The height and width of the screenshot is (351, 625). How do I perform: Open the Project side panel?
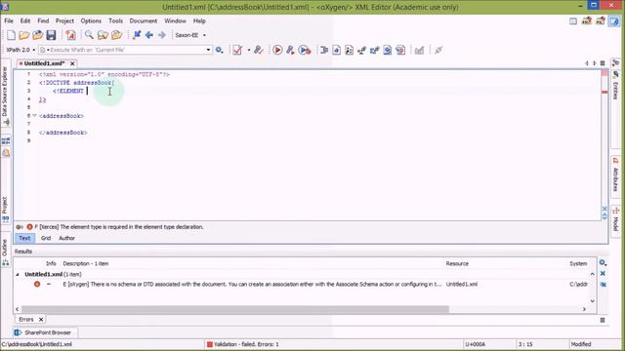5,209
